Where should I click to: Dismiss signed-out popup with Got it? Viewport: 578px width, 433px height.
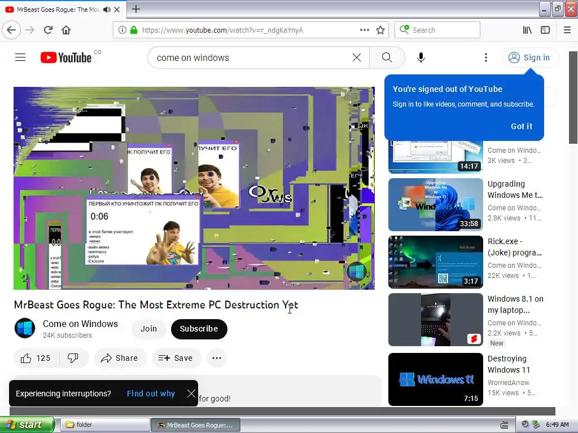[x=521, y=126]
